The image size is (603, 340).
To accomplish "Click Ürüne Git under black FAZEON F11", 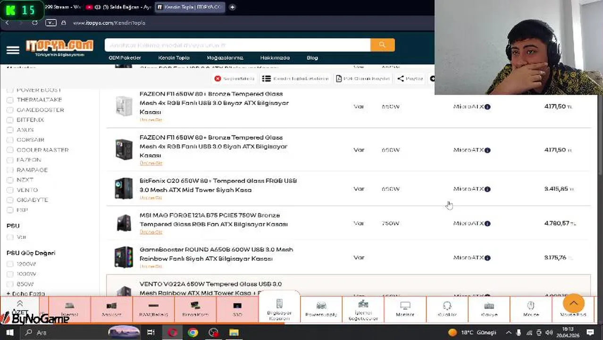I will 151,163.
